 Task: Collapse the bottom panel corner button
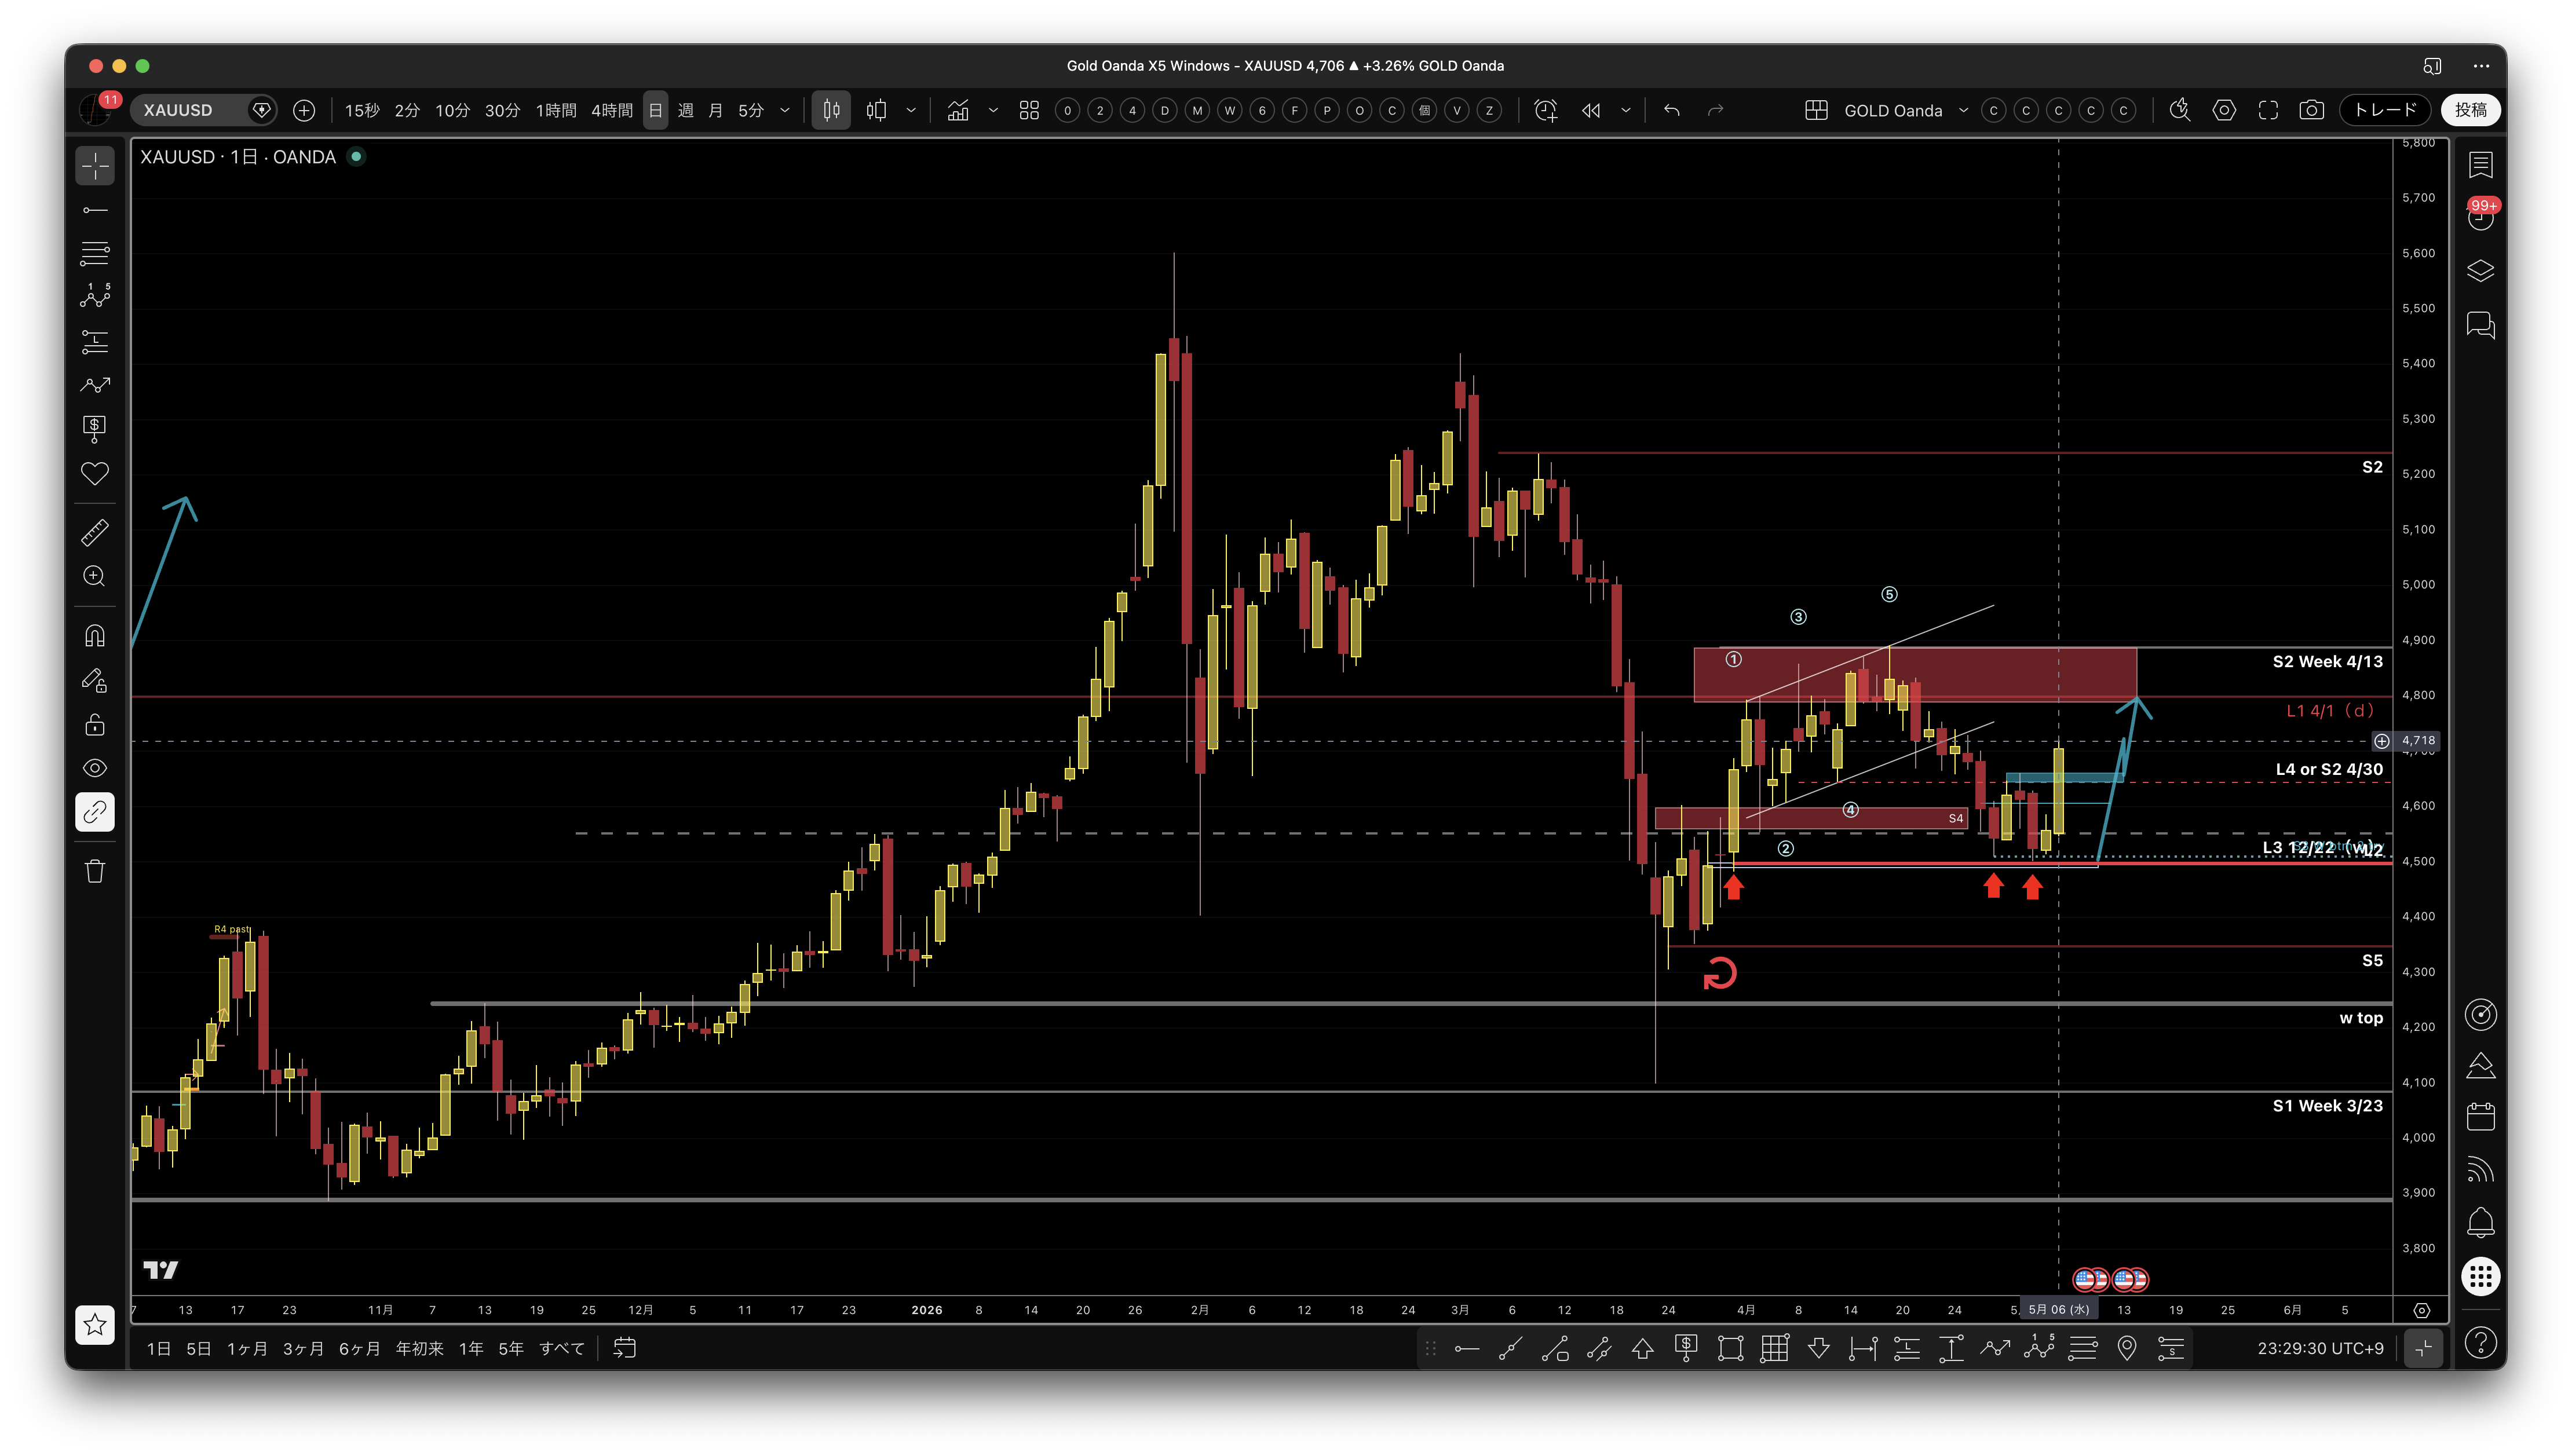tap(2424, 1349)
